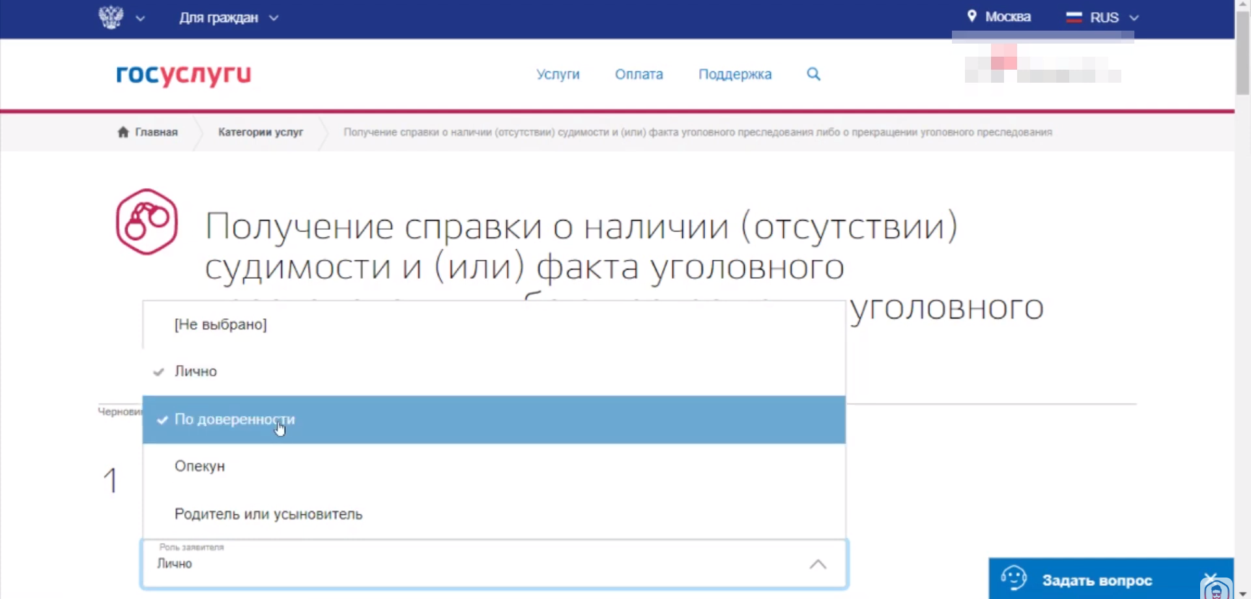Screen dimensions: 1251x599
Task: Open Категории услуг breadcrumb link
Action: coord(261,132)
